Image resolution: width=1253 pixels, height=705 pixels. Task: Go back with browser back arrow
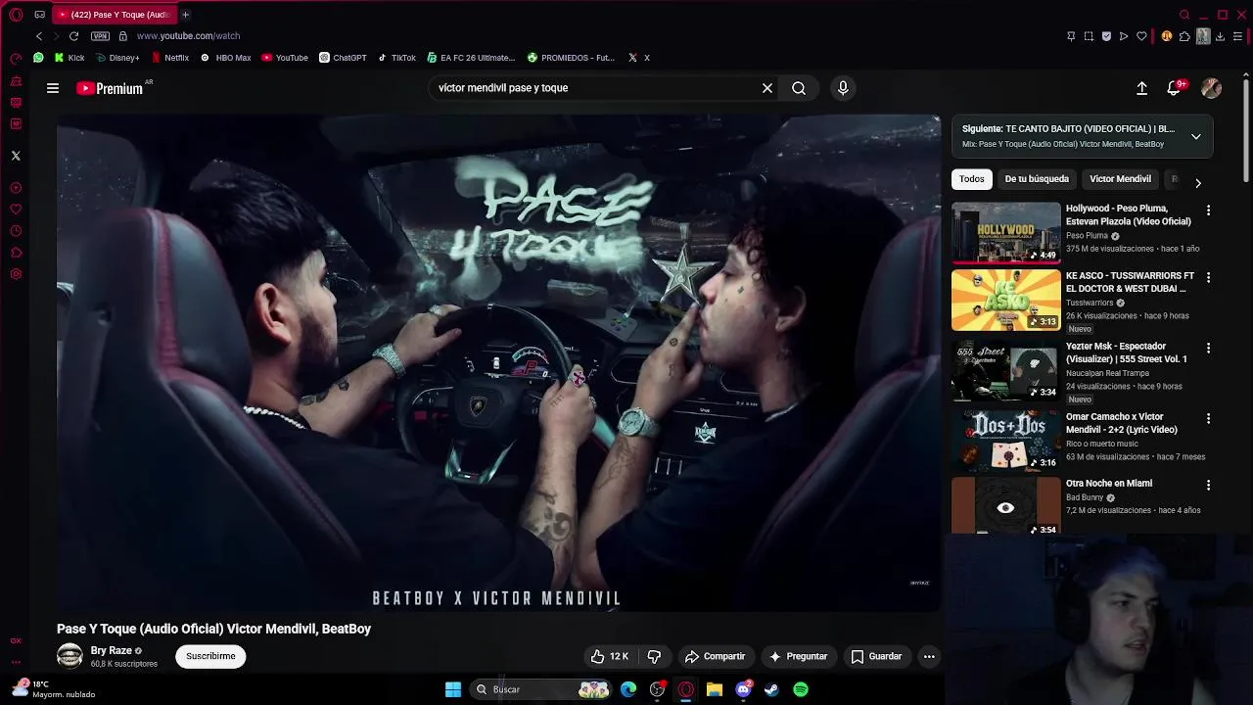pos(39,36)
